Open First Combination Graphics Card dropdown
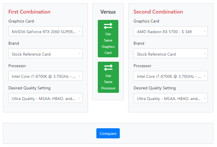This screenshot has width=217, height=147. click(x=45, y=31)
